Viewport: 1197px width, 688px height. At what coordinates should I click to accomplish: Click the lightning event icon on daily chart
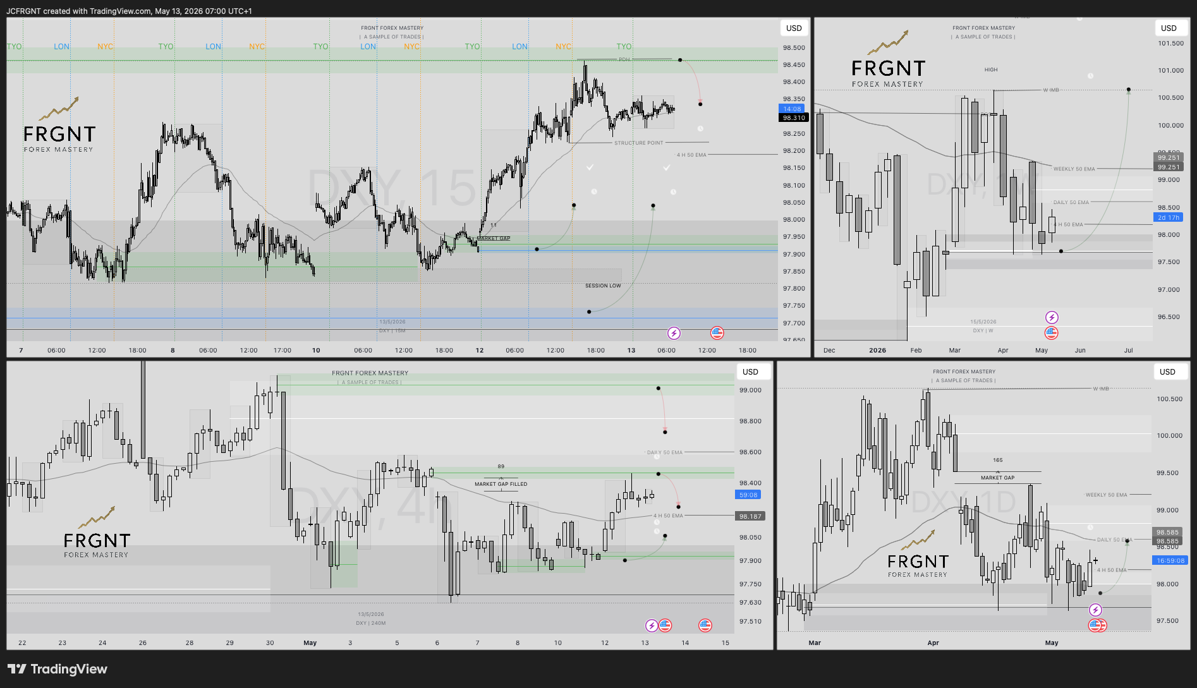point(1096,610)
